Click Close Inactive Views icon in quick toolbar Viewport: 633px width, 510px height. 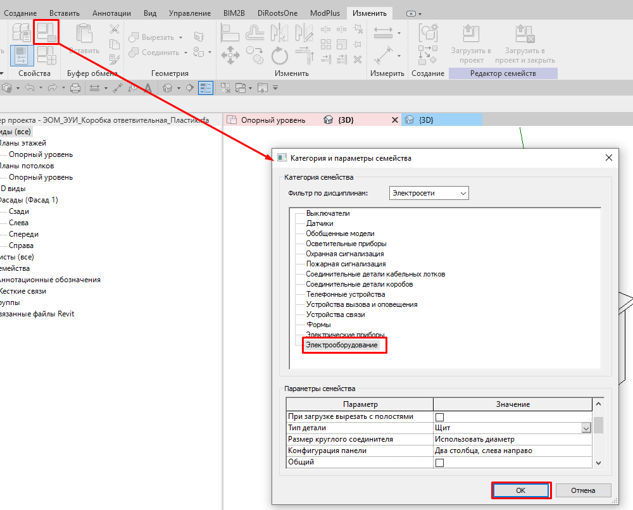click(x=225, y=88)
